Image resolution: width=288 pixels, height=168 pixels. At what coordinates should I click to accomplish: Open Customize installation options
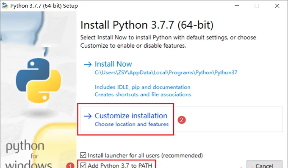pyautogui.click(x=131, y=116)
